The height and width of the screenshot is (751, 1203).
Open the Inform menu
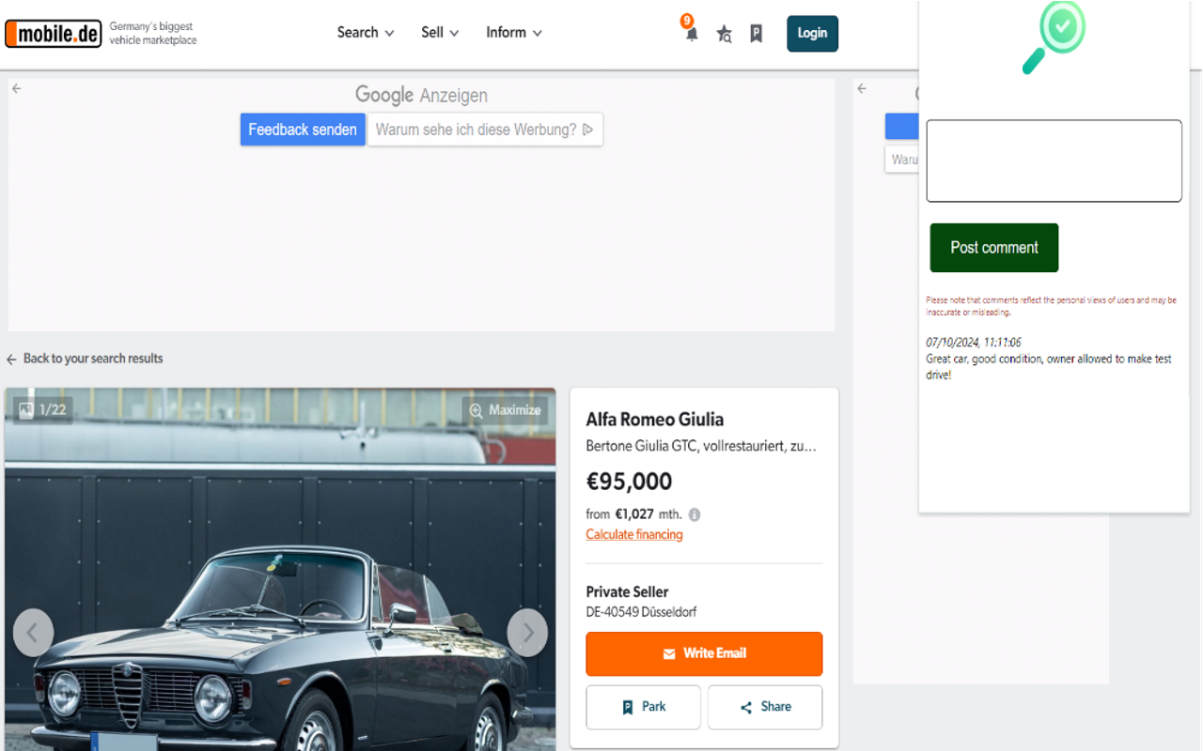tap(514, 33)
